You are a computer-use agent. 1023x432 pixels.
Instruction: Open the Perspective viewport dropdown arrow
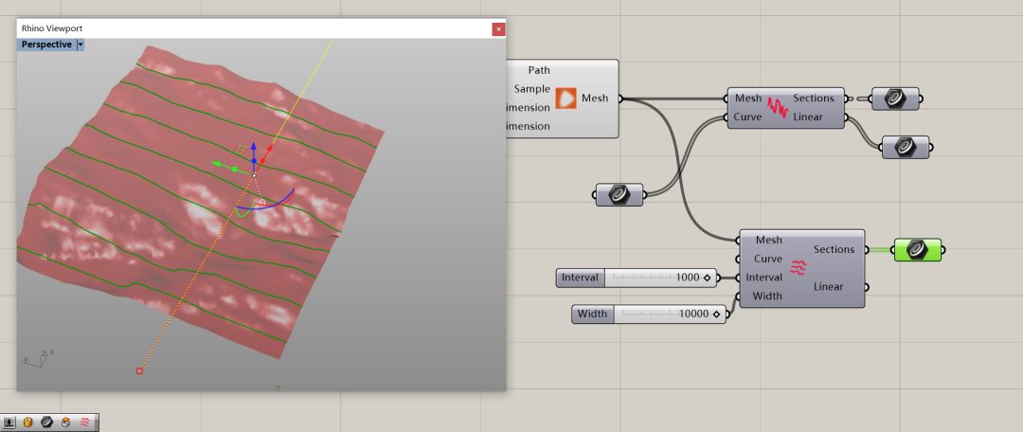click(x=81, y=45)
